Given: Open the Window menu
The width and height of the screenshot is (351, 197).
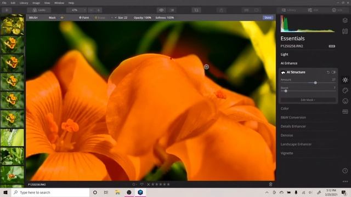Looking at the screenshot, I should coord(59,3).
